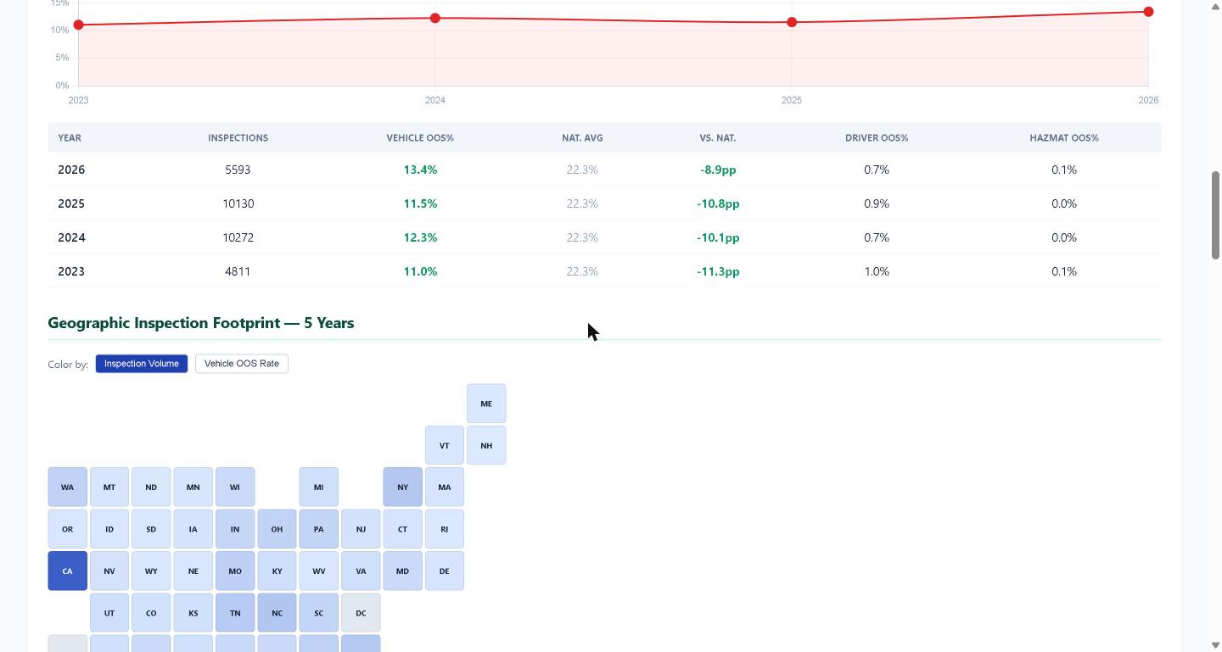Click the YEAR column header
Viewport: 1222px width, 652px height.
tap(70, 137)
